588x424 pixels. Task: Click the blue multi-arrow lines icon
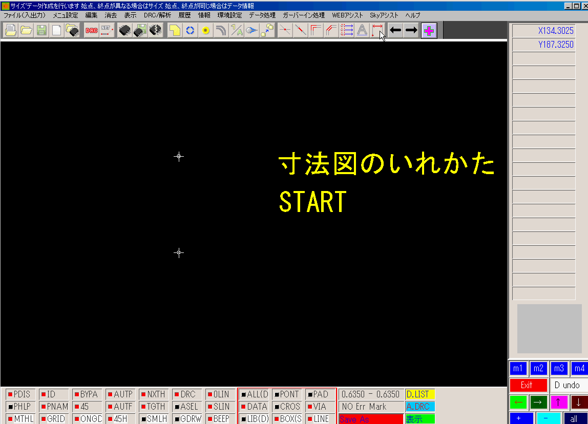(346, 30)
